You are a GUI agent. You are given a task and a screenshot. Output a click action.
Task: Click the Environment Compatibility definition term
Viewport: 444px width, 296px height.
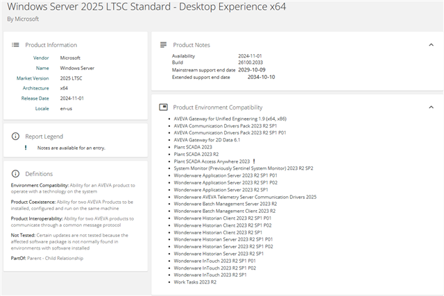(40, 185)
